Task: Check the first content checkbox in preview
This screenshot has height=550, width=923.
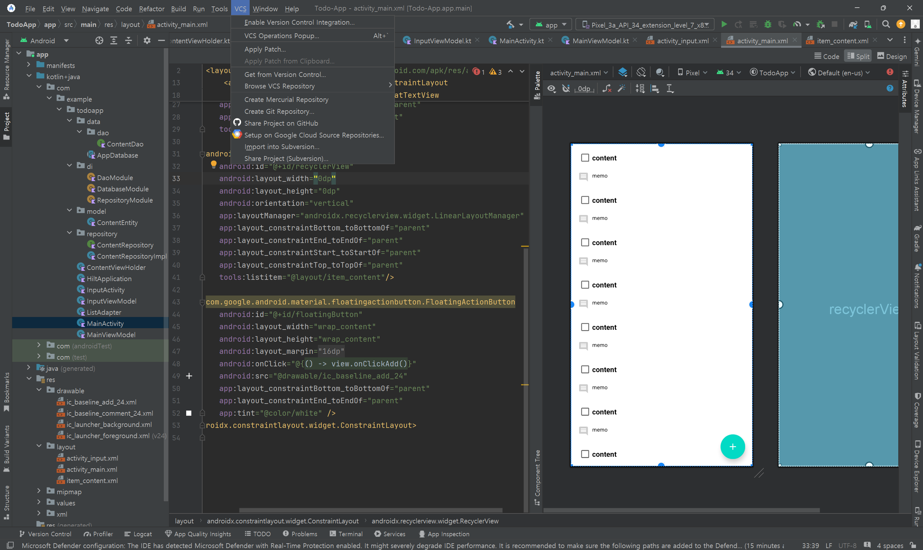Action: point(585,158)
